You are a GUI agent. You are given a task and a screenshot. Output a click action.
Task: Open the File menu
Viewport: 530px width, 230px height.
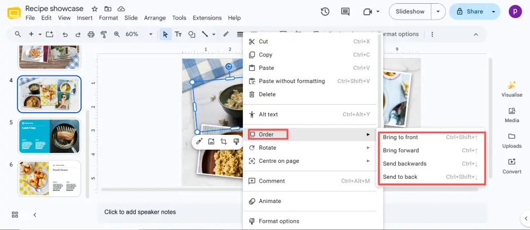(30, 18)
